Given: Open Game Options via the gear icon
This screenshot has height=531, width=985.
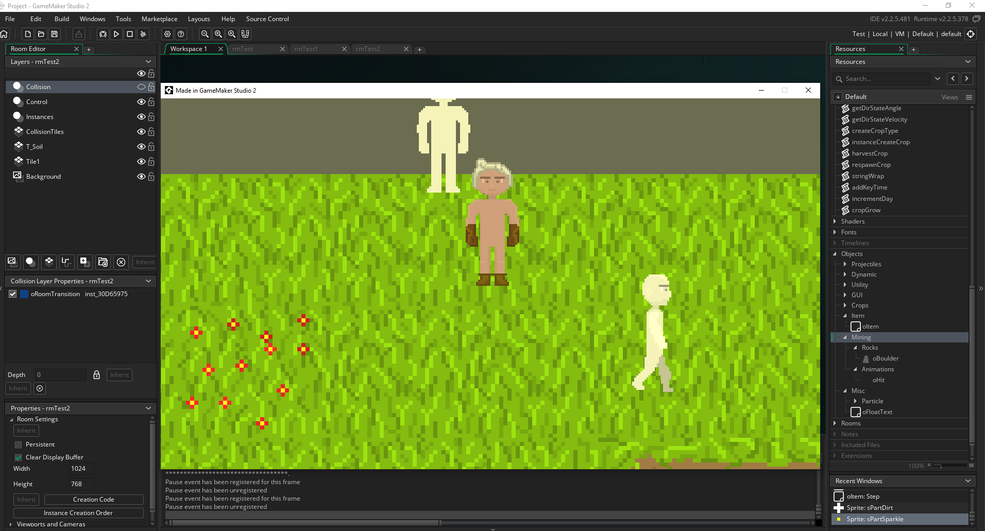Looking at the screenshot, I should click(x=167, y=34).
